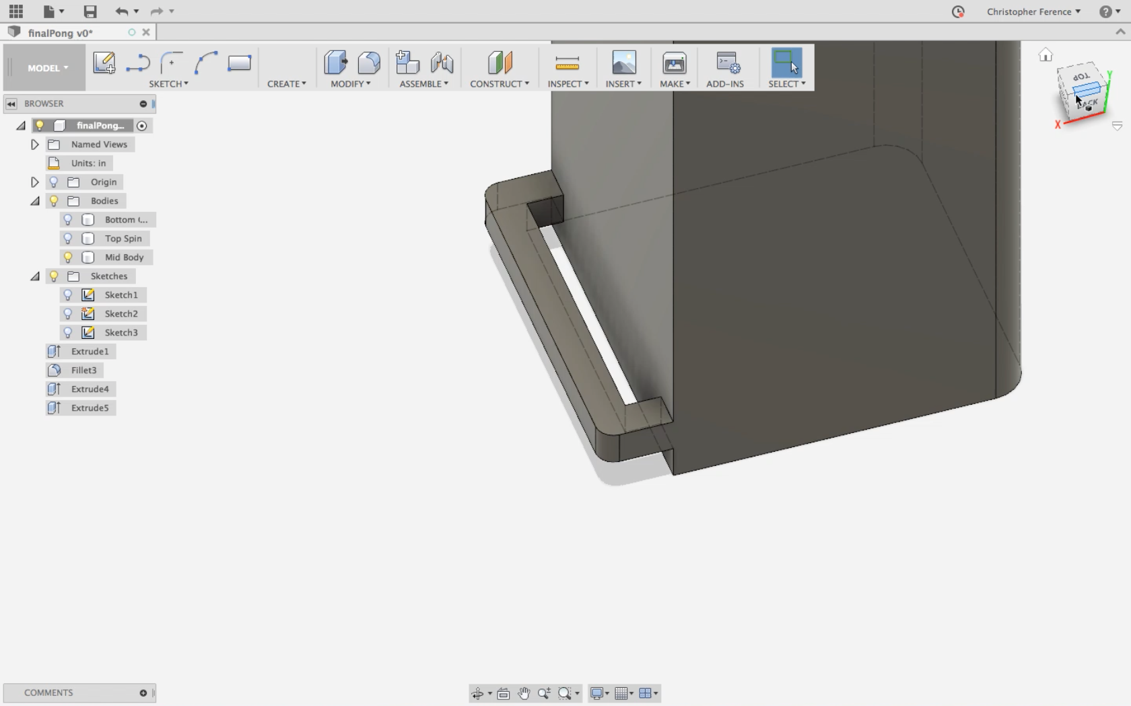Select the Fillet3 feature

[x=75, y=370]
